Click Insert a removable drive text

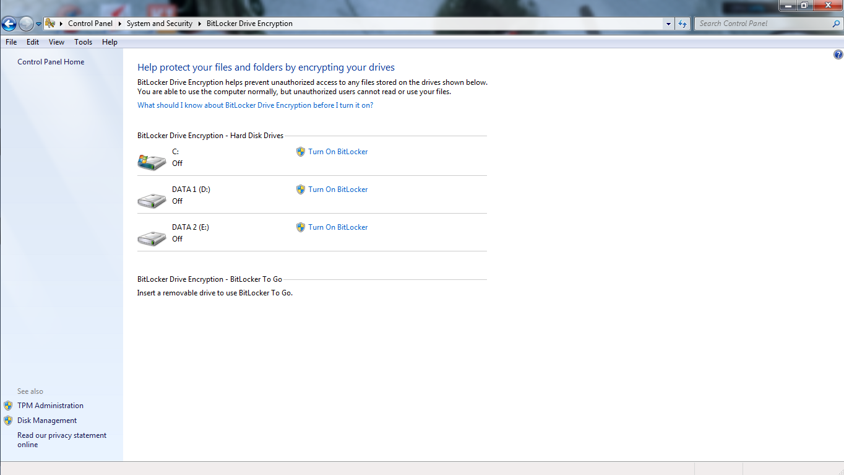(215, 293)
